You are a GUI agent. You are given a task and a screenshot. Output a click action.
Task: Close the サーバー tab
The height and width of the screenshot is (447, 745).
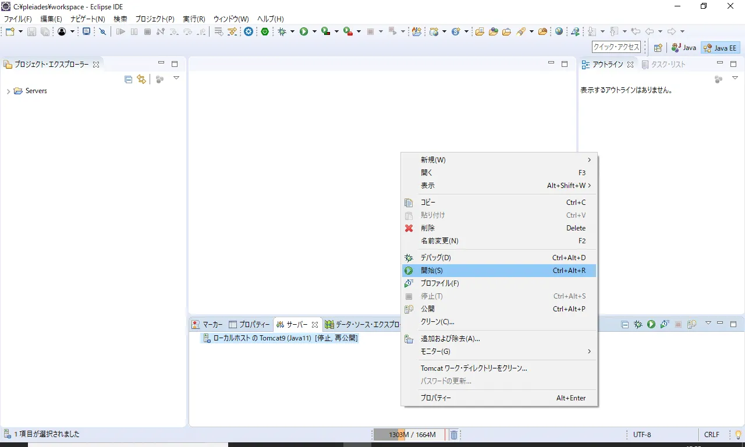click(315, 325)
